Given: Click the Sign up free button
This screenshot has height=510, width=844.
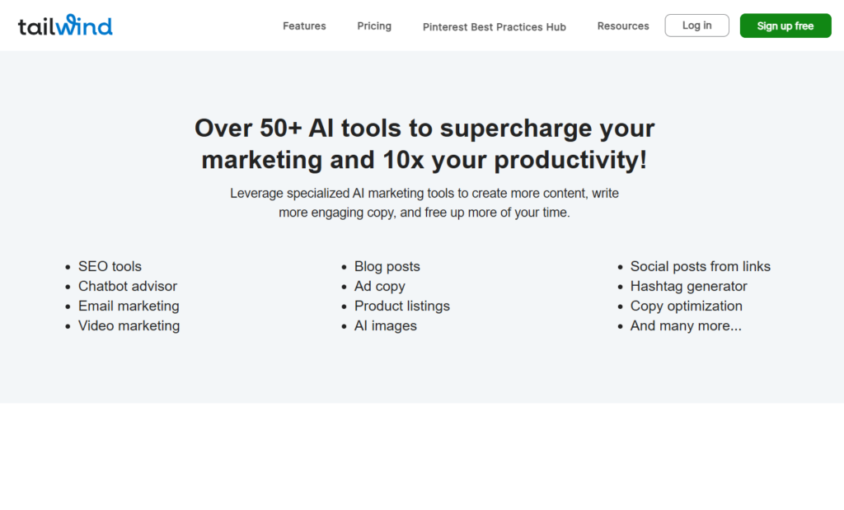Looking at the screenshot, I should coord(785,26).
